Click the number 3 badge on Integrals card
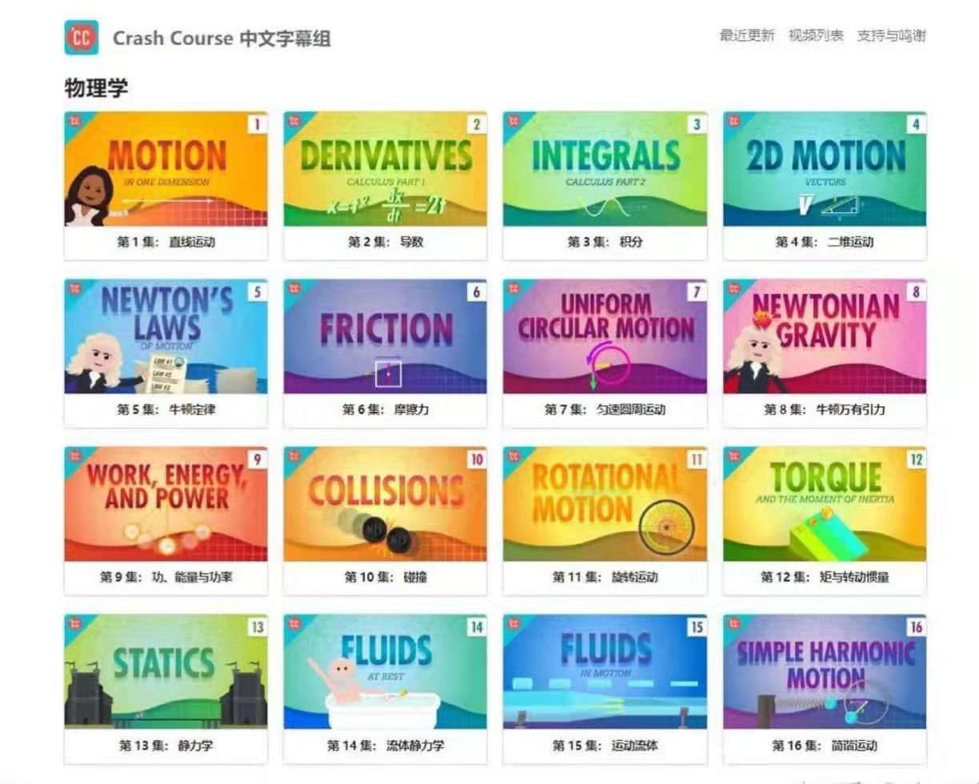 (696, 125)
